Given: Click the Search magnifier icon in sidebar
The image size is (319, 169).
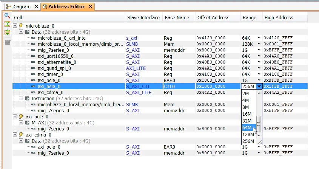Looking at the screenshot, I should (7, 16).
